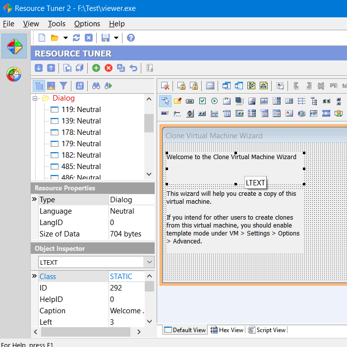Screen dimensions: 347x347
Task: Add a resource with the green plus
Action: [x=96, y=68]
